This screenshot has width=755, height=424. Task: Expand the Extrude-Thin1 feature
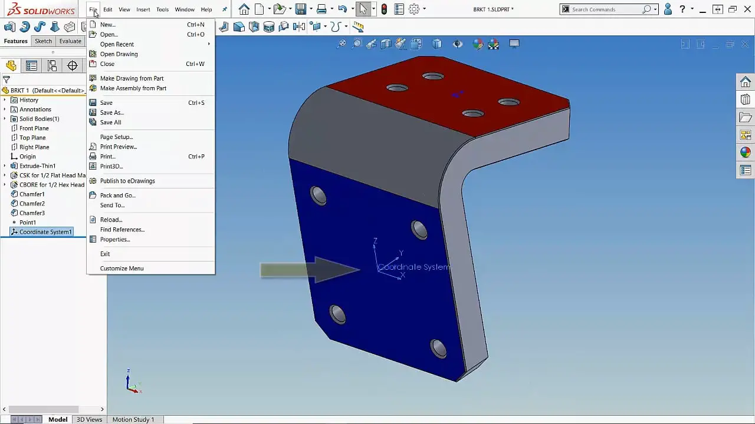(5, 165)
